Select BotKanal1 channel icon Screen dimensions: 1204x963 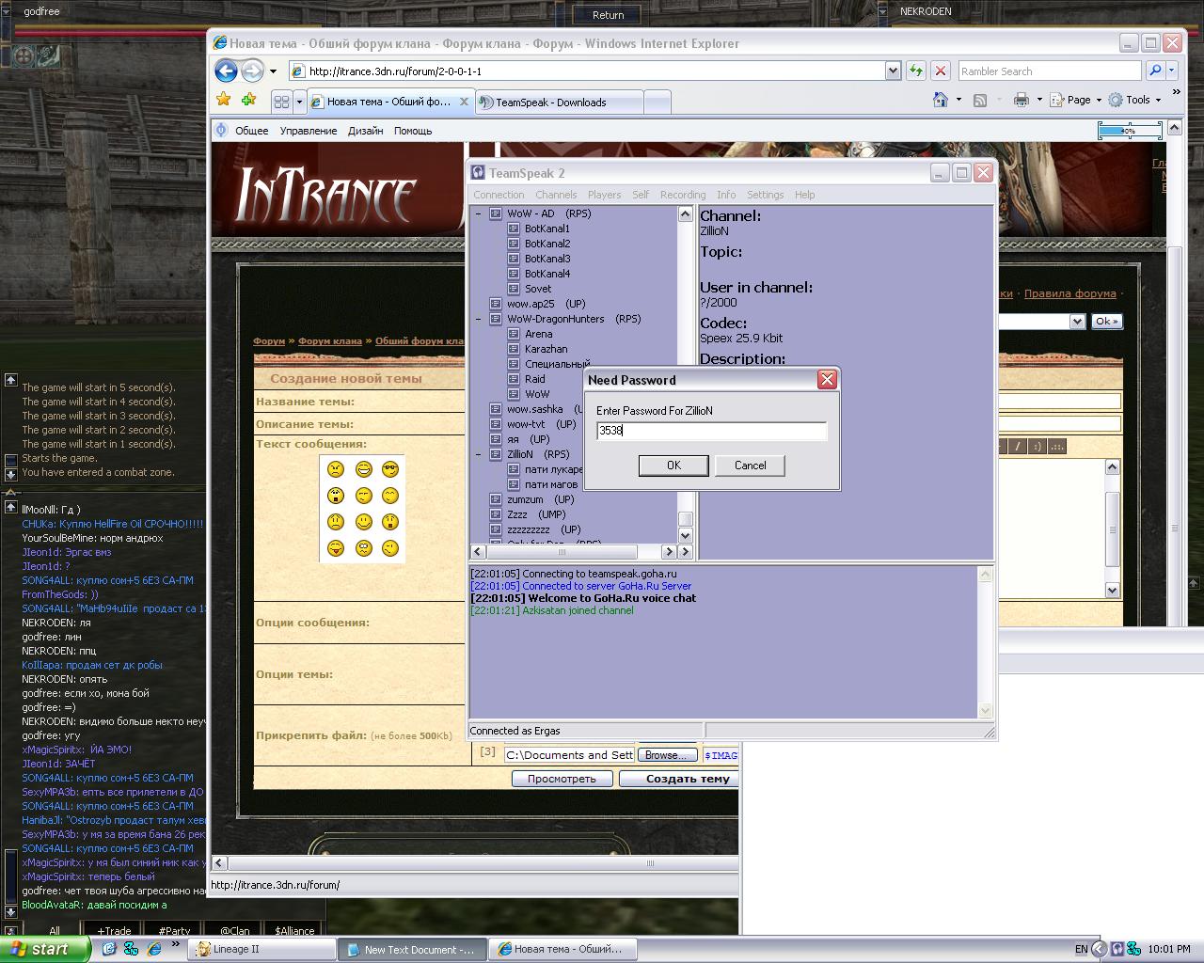(x=514, y=229)
